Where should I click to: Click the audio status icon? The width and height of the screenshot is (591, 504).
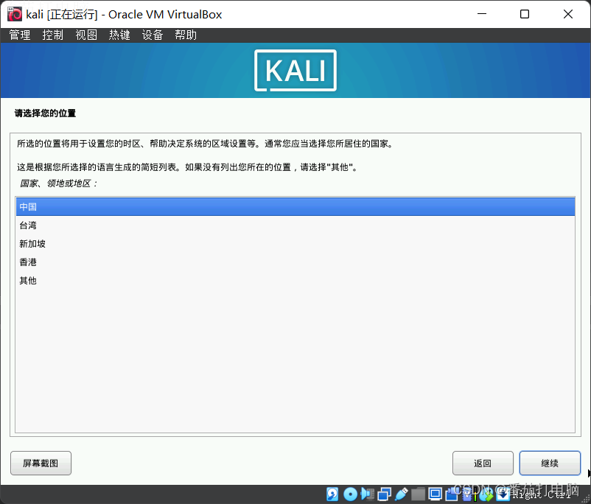368,494
